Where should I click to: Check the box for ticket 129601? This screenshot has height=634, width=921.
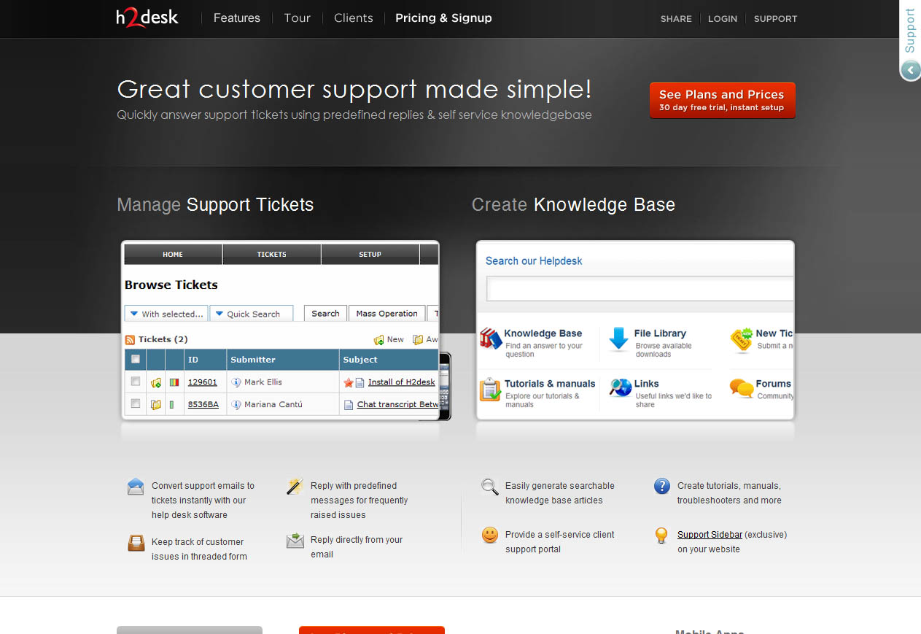(x=135, y=382)
